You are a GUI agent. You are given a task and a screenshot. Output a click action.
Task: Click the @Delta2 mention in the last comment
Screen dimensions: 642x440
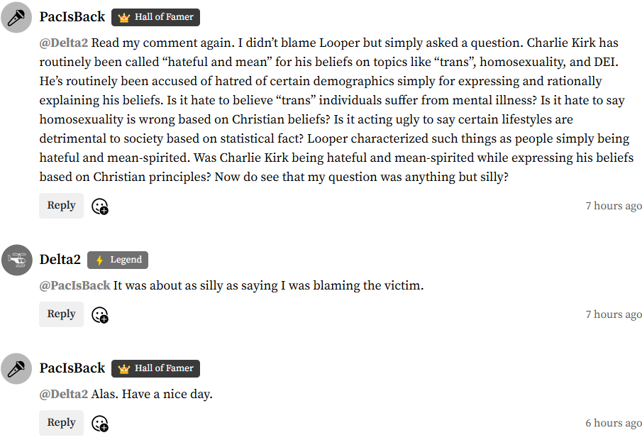tap(64, 394)
